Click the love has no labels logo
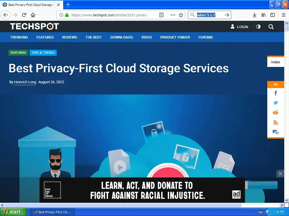This screenshot has height=216, width=289. coord(52,190)
